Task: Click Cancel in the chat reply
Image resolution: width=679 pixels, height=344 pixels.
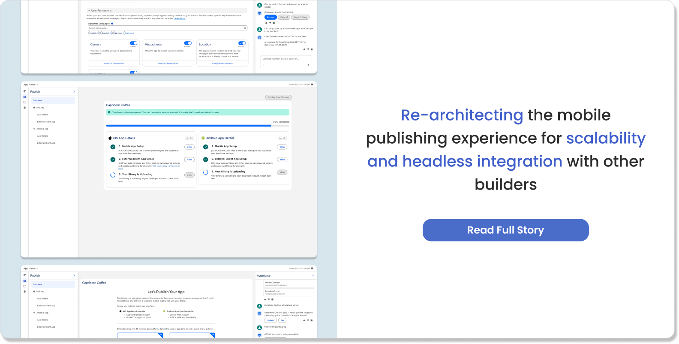Action: pyautogui.click(x=284, y=17)
